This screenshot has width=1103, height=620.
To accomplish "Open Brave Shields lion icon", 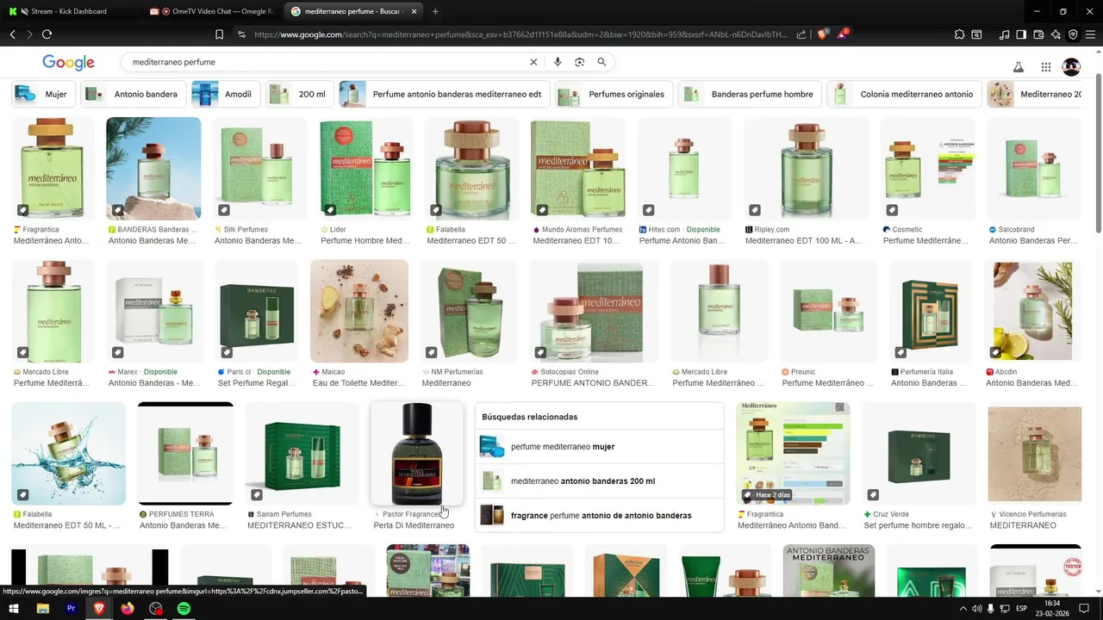I will 822,34.
